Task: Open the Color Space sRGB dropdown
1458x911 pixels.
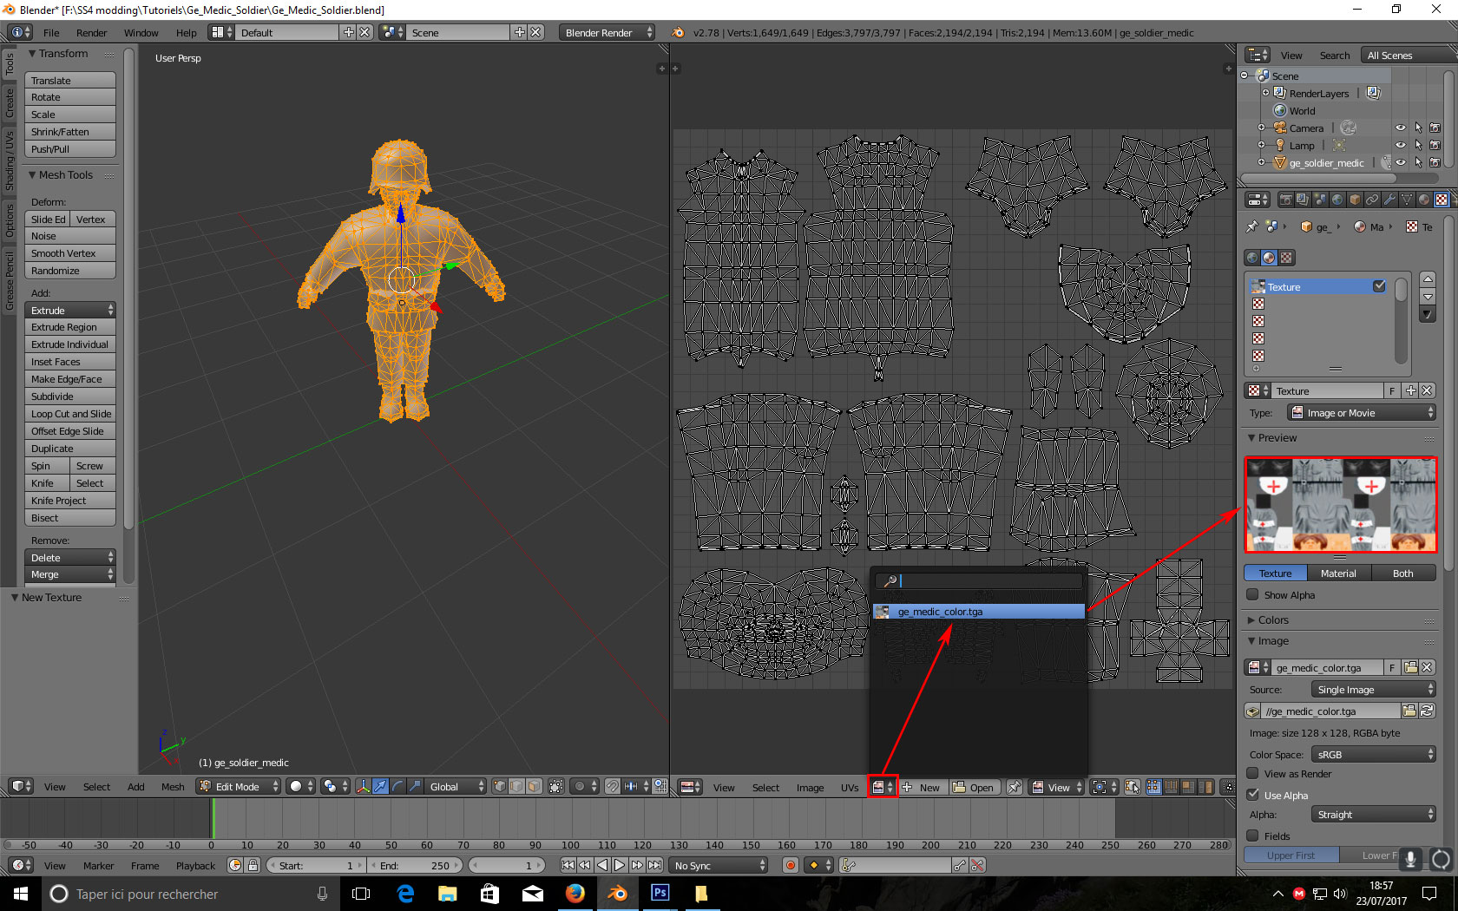Action: (1373, 754)
